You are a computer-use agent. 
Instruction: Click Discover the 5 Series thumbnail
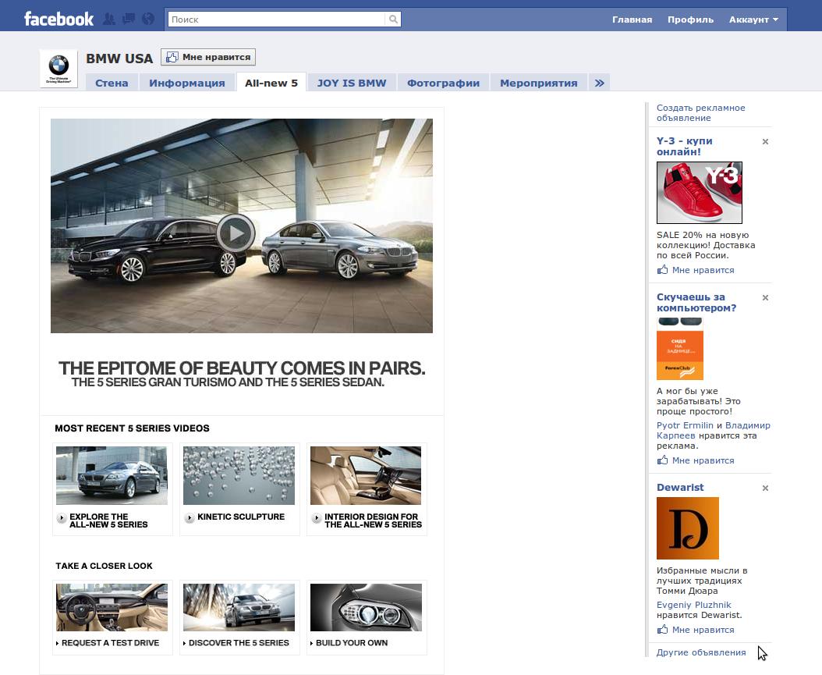tap(239, 607)
